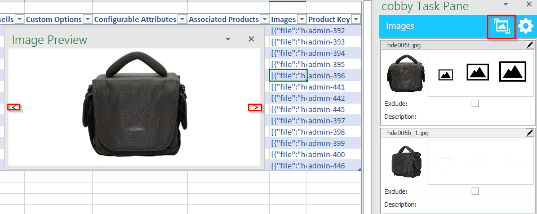The width and height of the screenshot is (537, 214).
Task: Show the next image in preview
Action: 255,107
